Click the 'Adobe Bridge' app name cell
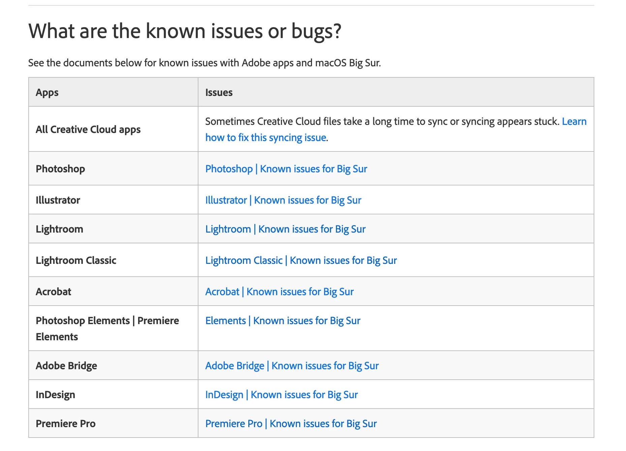Viewport: 626px width, 451px height. pos(113,366)
